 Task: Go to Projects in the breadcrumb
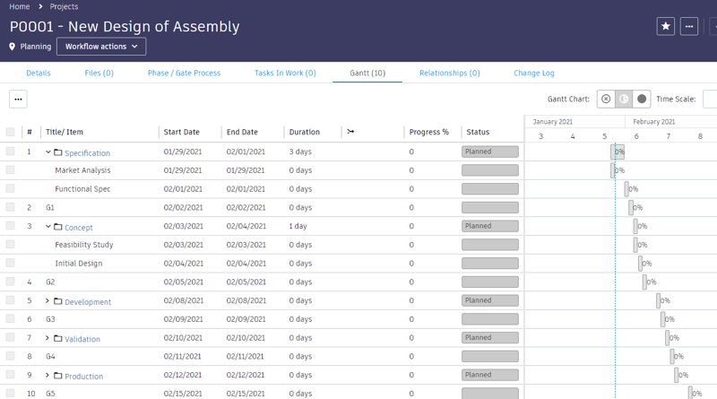pyautogui.click(x=65, y=6)
